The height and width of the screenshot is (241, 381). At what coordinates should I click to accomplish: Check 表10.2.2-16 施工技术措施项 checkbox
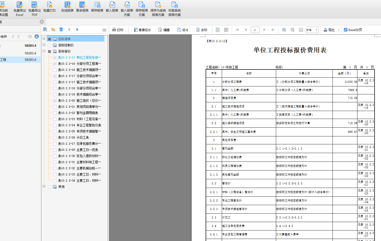[55, 70]
